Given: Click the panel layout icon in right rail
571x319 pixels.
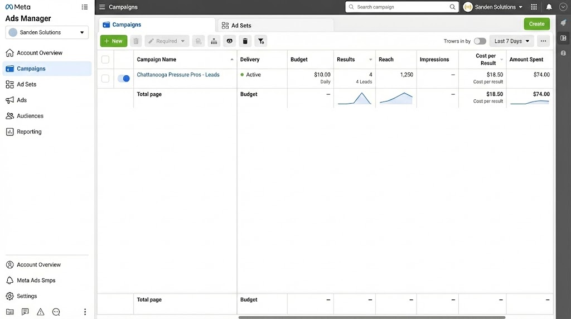Looking at the screenshot, I should point(563,38).
